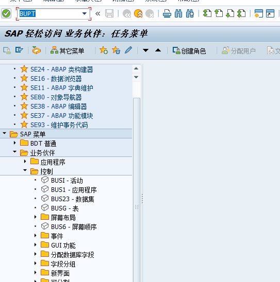
Task: Click the 业务伙伴 folder label
Action: point(42,153)
